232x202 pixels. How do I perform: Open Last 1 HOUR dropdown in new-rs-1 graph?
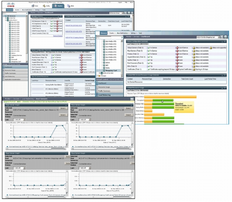point(19,120)
